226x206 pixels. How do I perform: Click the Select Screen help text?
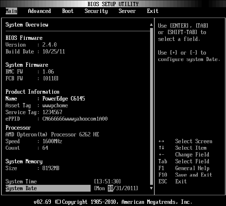[x=194, y=141]
